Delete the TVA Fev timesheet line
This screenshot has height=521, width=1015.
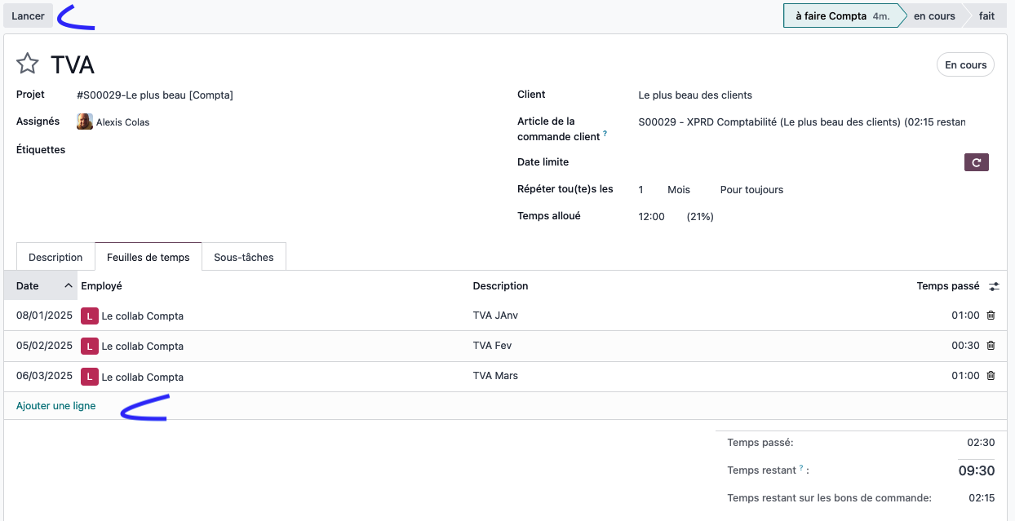(991, 346)
